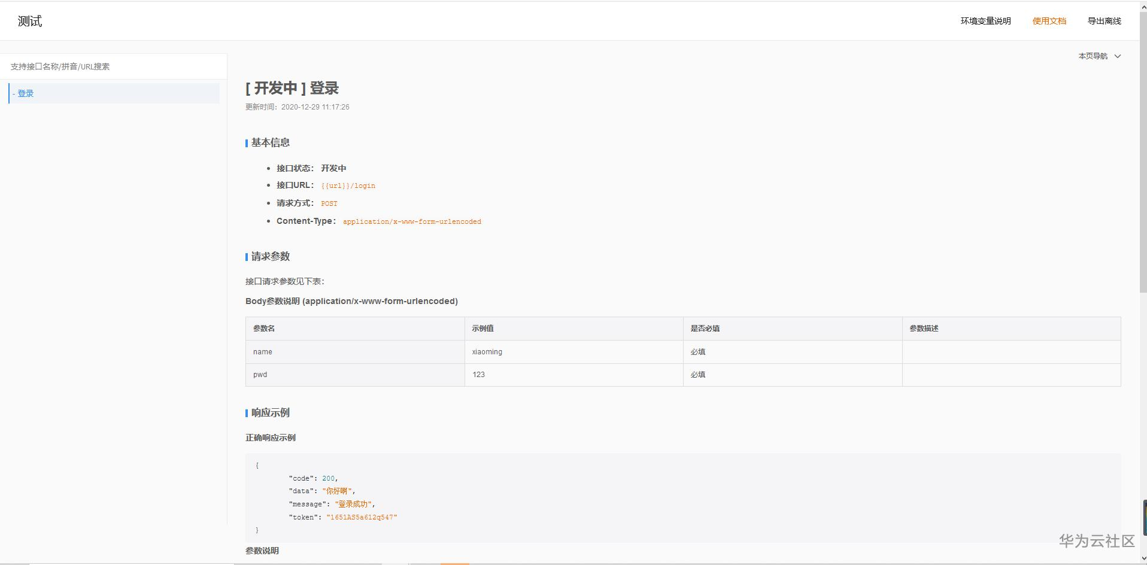Screen dimensions: 1147x565
Task: Click the scrollbar down arrow
Action: pos(1143,559)
